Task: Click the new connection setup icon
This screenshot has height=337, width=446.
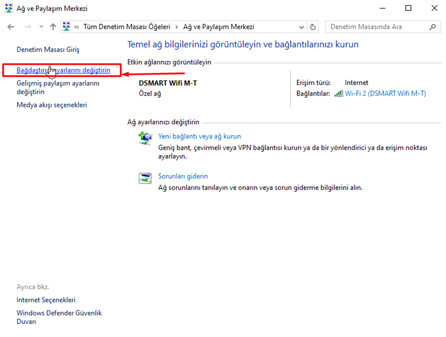Action: pyautogui.click(x=145, y=138)
